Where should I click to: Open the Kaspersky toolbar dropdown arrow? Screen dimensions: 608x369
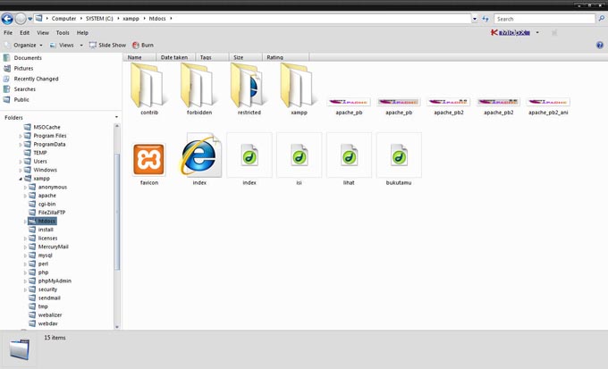click(537, 32)
